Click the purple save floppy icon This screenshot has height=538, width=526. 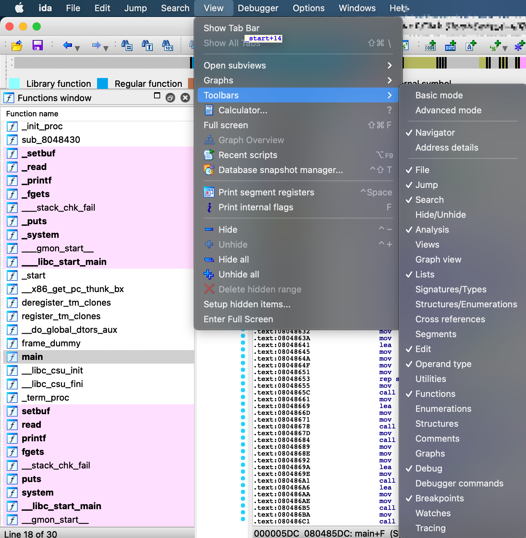click(x=37, y=45)
